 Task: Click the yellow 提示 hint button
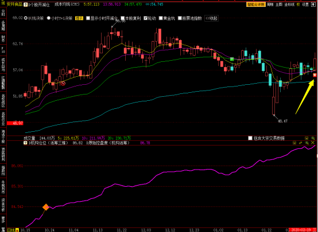[79, 18]
